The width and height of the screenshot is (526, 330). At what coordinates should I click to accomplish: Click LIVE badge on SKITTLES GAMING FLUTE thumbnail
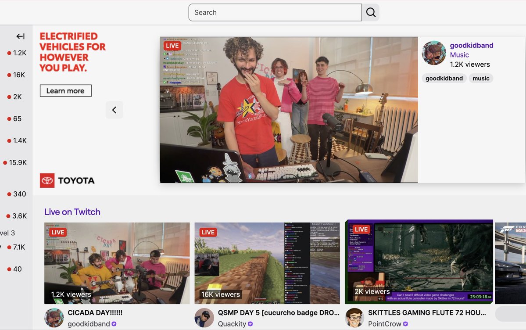pos(361,229)
